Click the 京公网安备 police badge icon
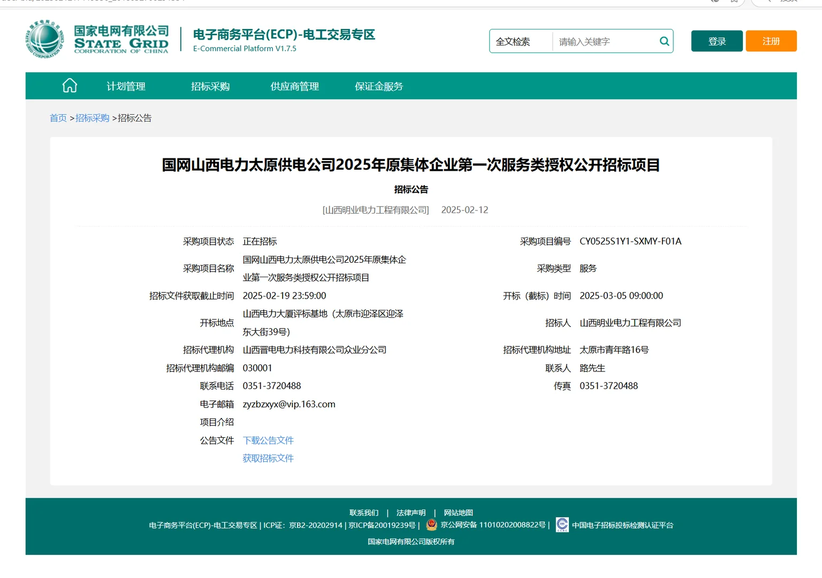The height and width of the screenshot is (578, 822). (431, 525)
